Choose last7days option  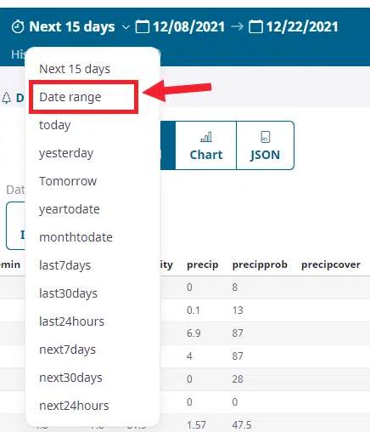click(65, 265)
